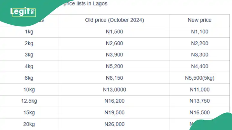The height and width of the screenshot is (130, 232).
Task: Click the N1,500 old price cell
Action: [x=114, y=32]
